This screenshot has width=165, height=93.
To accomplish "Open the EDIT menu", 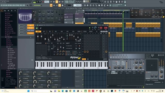I will click(x=4, y=5).
